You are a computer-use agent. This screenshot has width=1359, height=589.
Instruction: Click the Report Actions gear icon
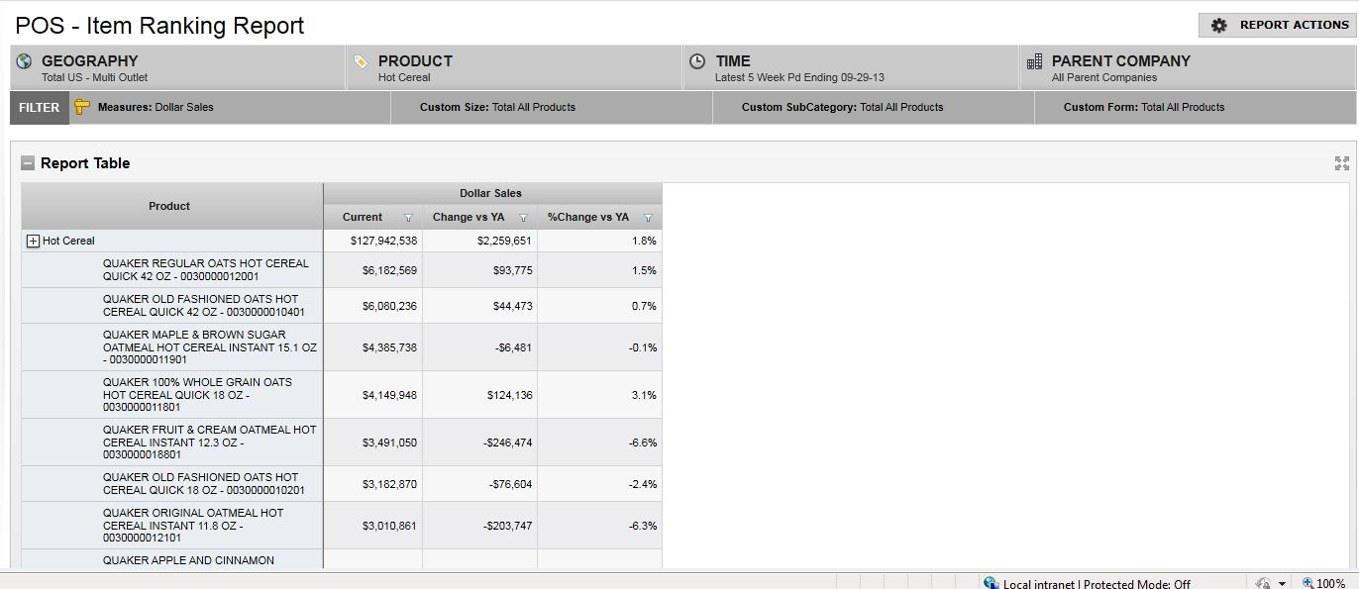coord(1219,25)
